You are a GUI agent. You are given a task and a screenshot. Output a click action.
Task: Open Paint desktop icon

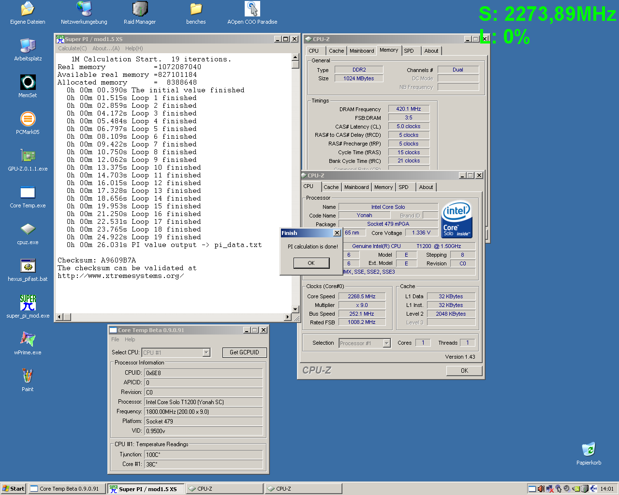tap(28, 380)
